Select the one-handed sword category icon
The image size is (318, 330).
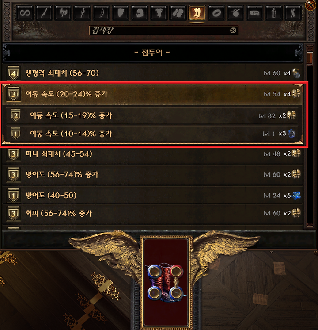click(44, 13)
